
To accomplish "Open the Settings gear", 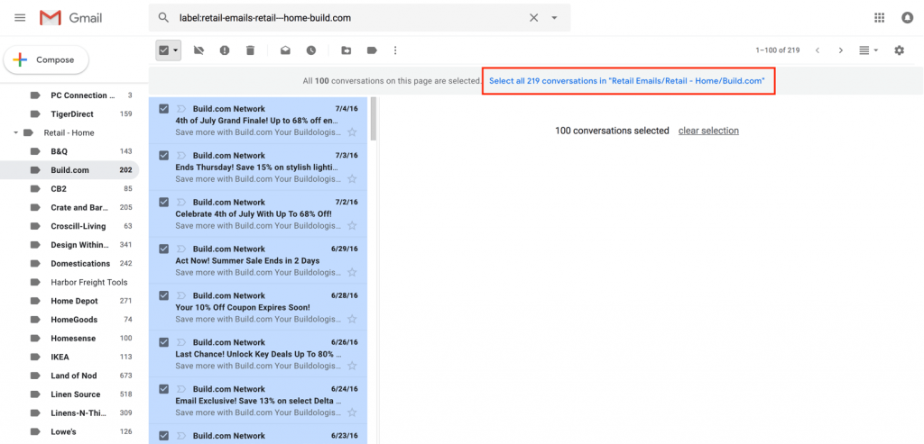I will pos(899,50).
